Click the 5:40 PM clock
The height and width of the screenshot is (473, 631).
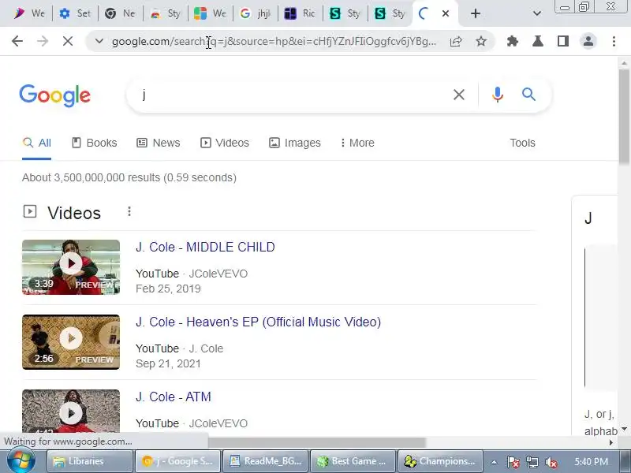(591, 462)
